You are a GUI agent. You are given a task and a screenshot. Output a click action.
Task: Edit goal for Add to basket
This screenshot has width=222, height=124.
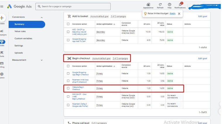pyautogui.click(x=203, y=16)
